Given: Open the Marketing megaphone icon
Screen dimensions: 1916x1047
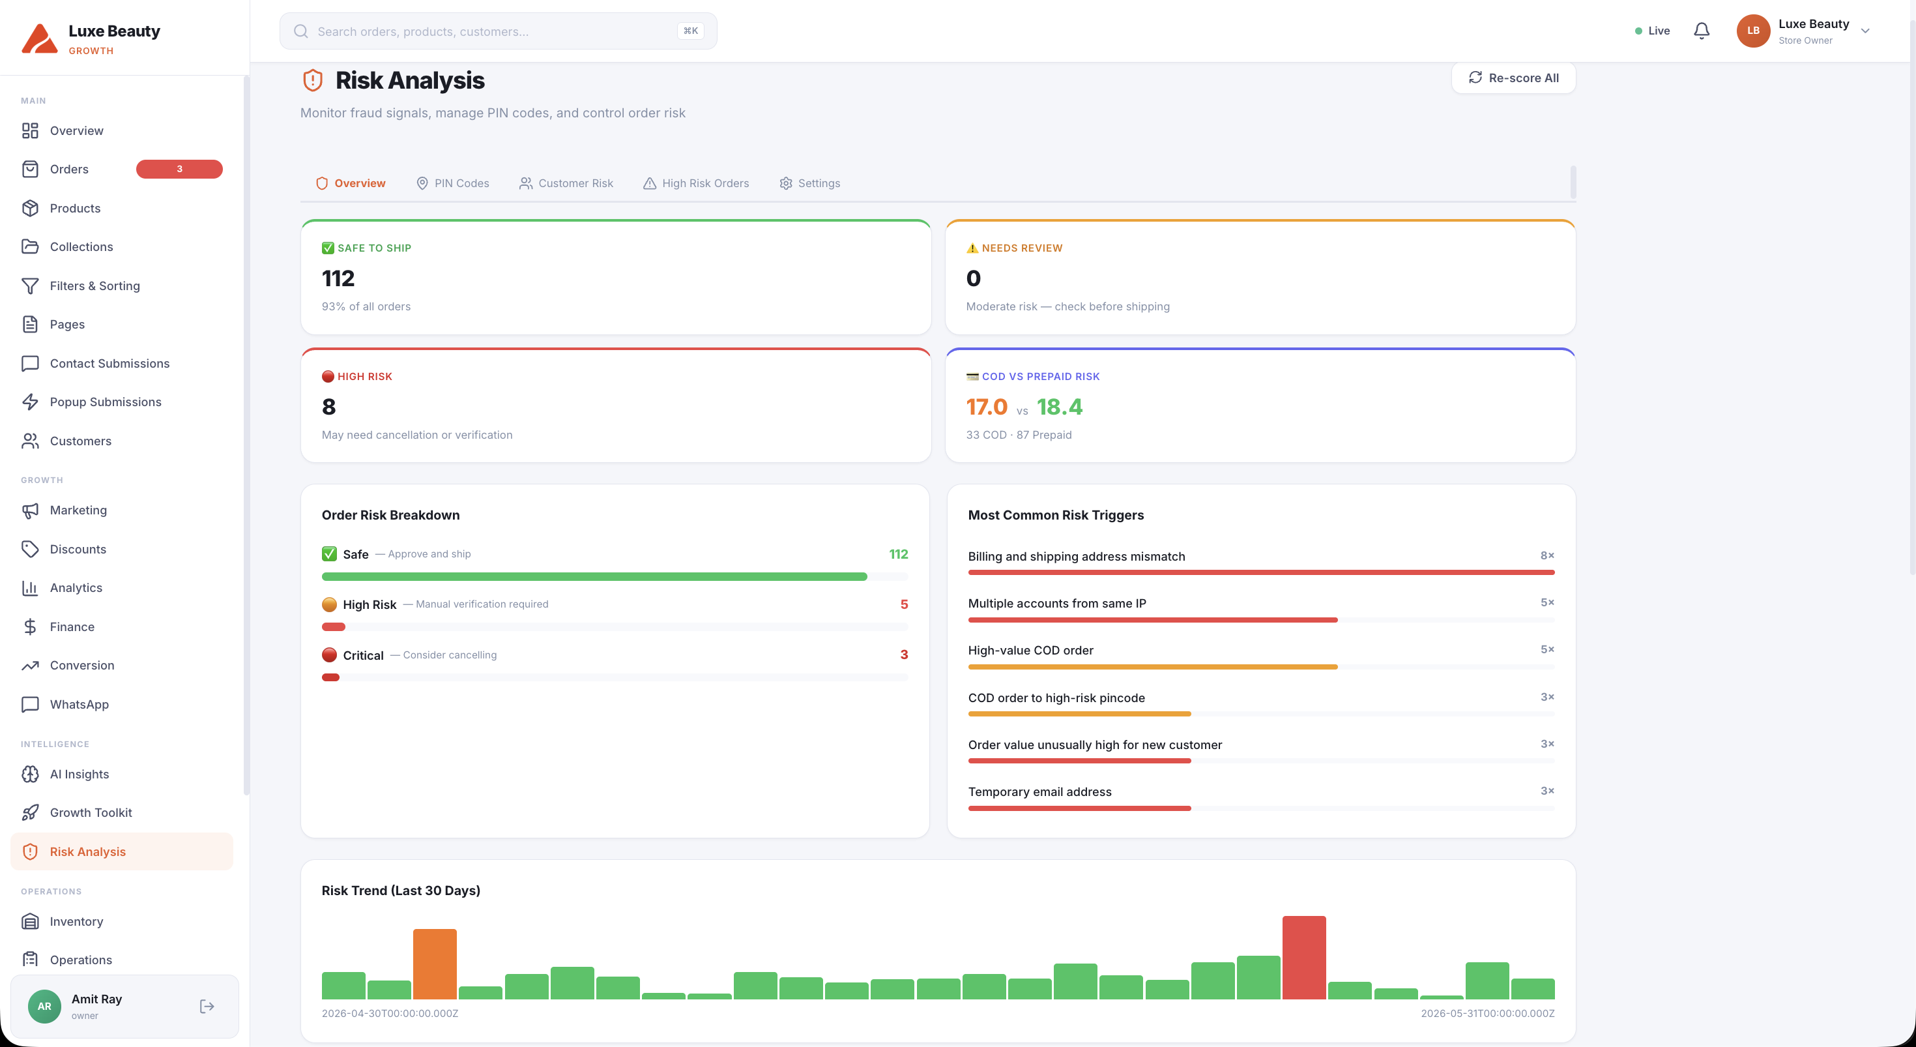Looking at the screenshot, I should (30, 510).
